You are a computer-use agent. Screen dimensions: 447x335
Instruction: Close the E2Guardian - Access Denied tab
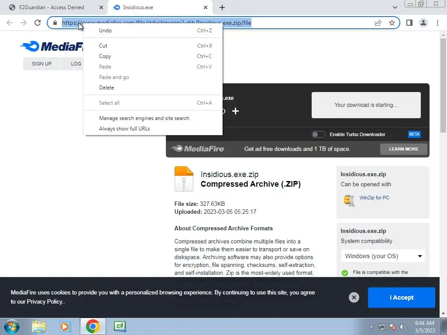click(x=101, y=7)
